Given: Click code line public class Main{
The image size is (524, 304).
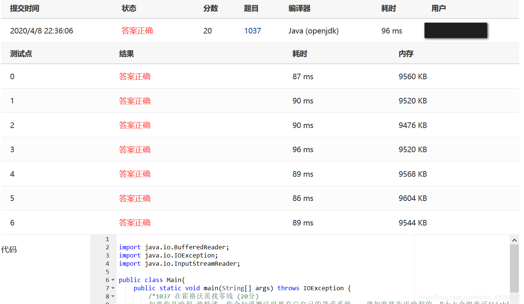Looking at the screenshot, I should tap(152, 280).
